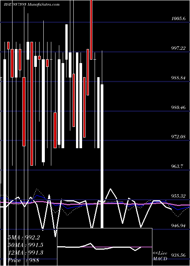190x266 pixels.
Task: Click the 1005.6 price axis label
Action: pyautogui.click(x=179, y=19)
